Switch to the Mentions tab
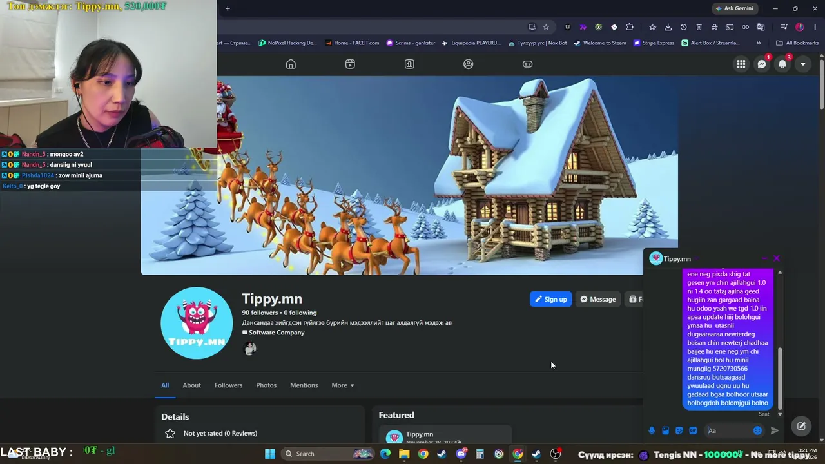 tap(304, 385)
